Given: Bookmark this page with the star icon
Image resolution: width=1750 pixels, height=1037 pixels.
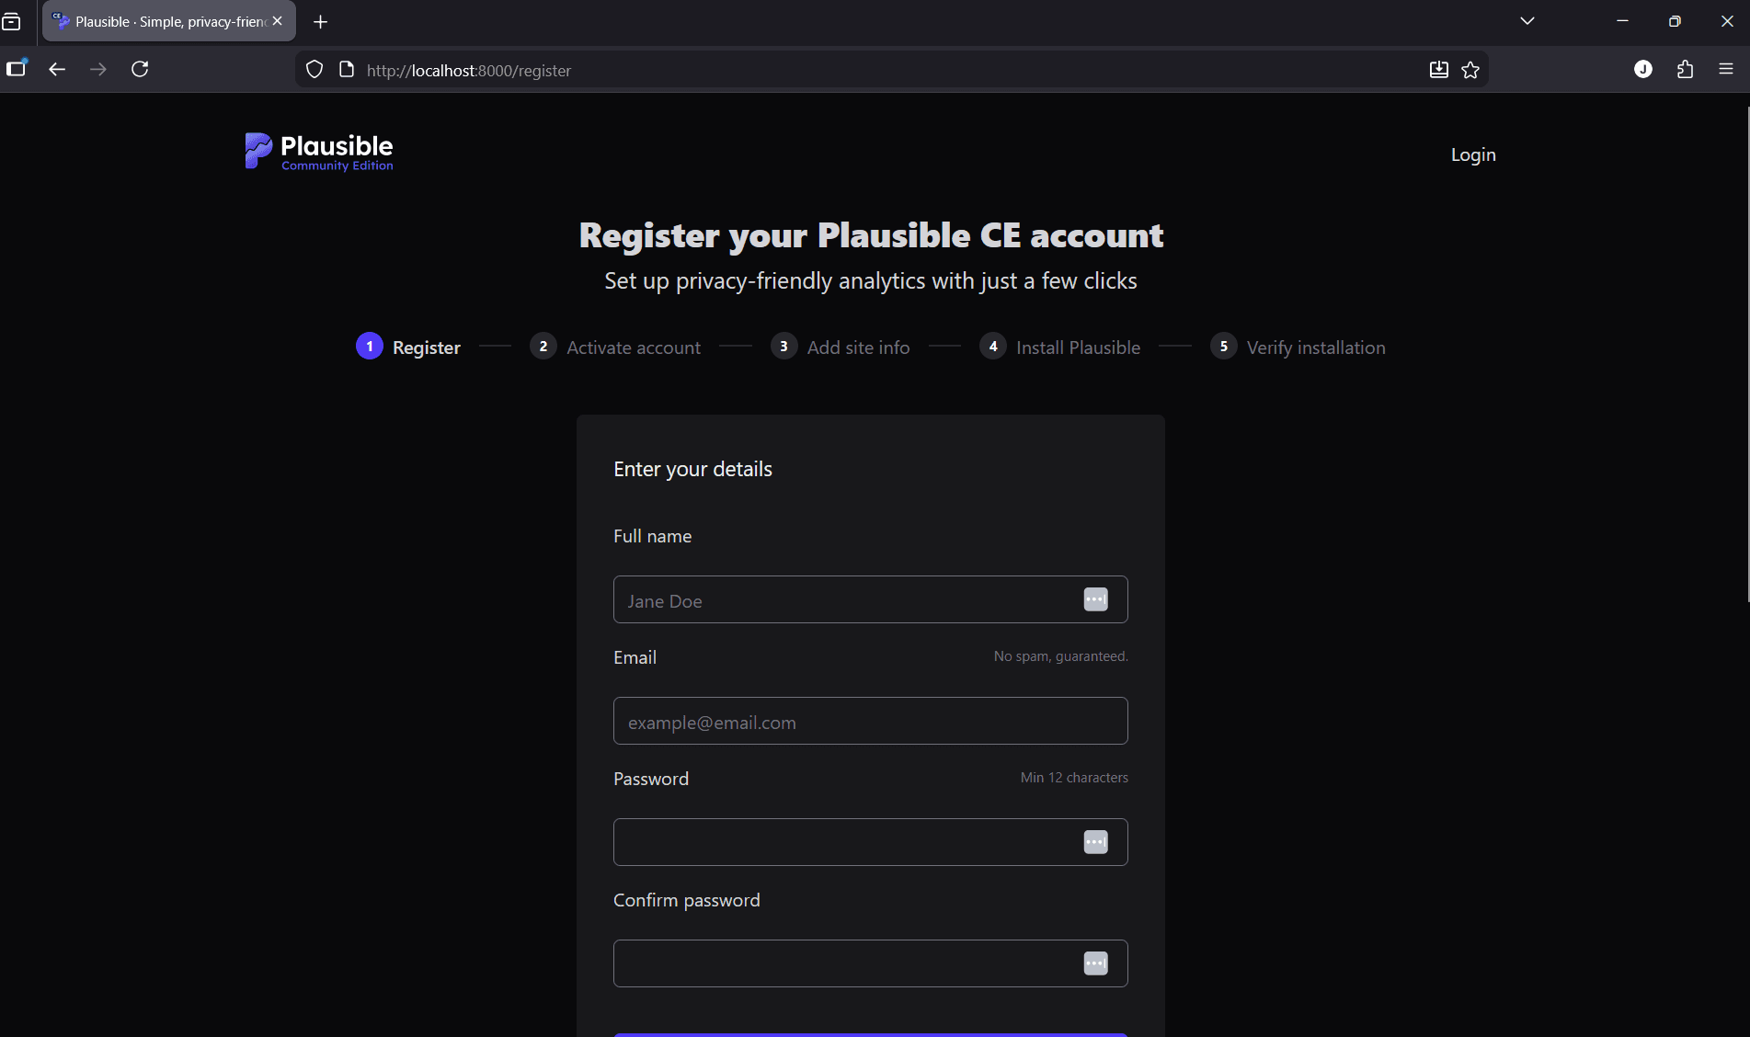Looking at the screenshot, I should (x=1470, y=70).
